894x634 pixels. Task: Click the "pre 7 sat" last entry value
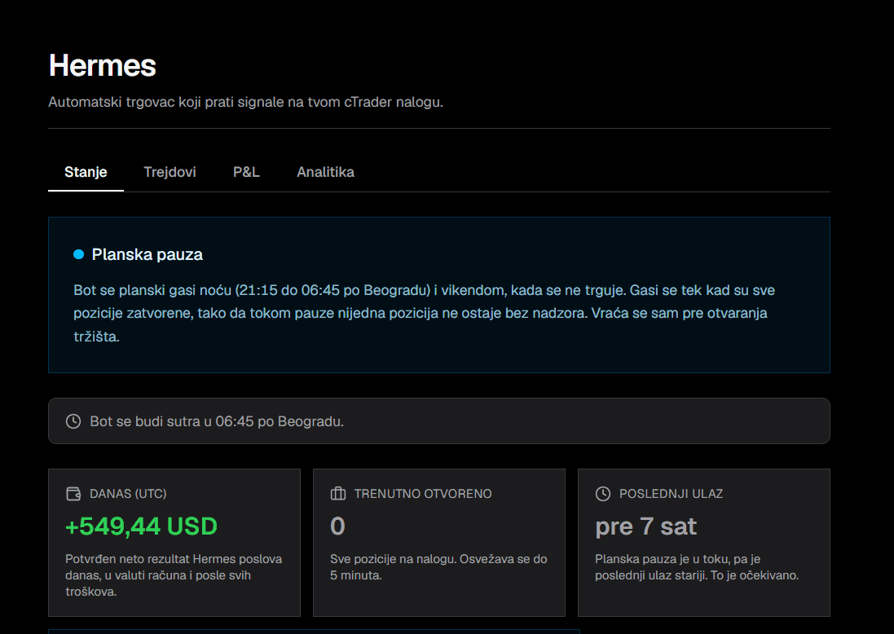(x=645, y=526)
